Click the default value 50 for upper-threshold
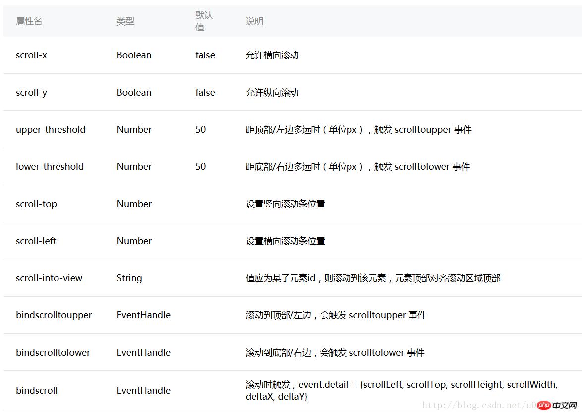The height and width of the screenshot is (415, 582). pos(200,129)
